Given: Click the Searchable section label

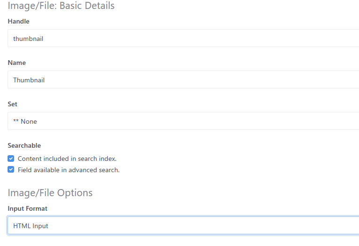Looking at the screenshot, I should 24,145.
